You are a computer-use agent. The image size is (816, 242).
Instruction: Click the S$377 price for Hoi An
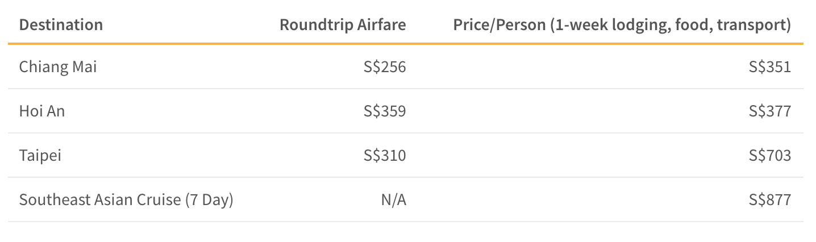coord(770,111)
